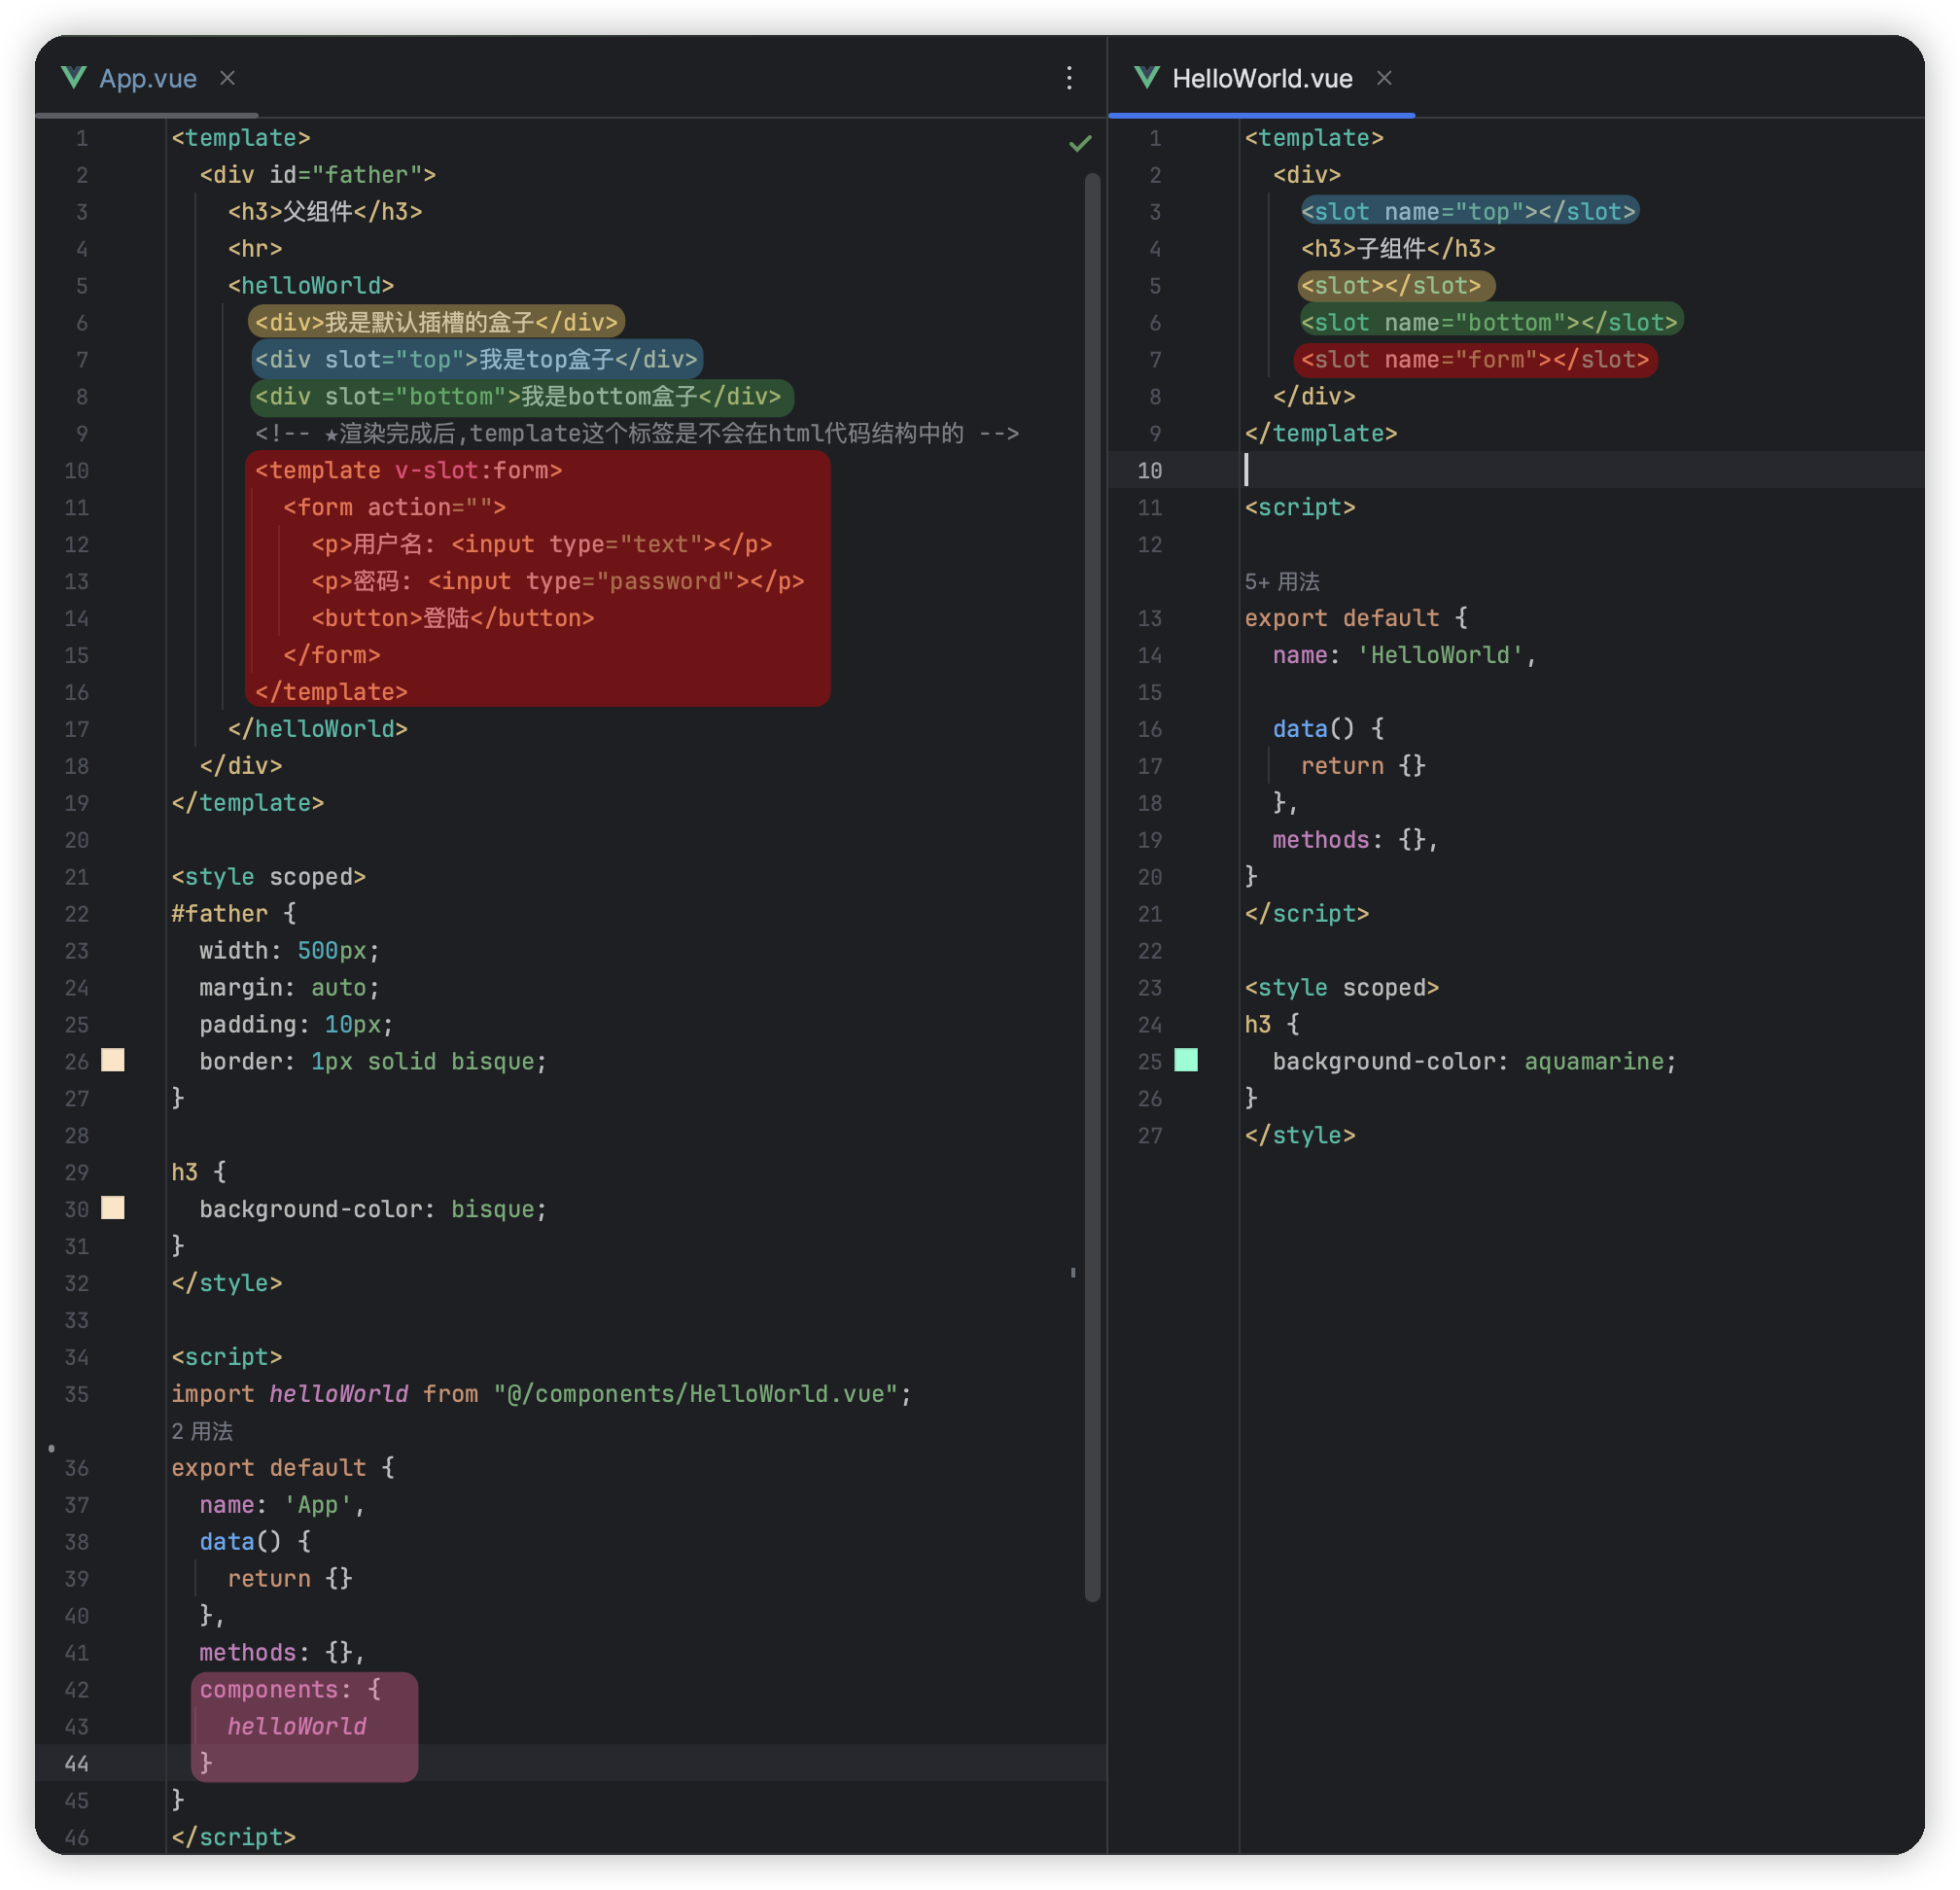
Task: Click line number 44 in App.vue gutter
Action: pos(76,1763)
